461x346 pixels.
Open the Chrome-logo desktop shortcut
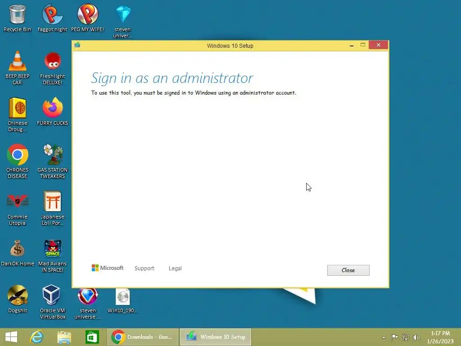click(18, 161)
